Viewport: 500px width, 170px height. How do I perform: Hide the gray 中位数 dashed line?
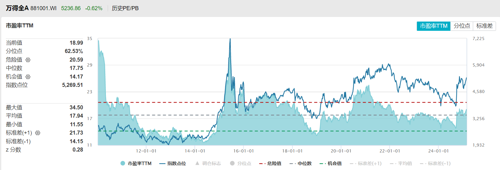click(x=301, y=164)
